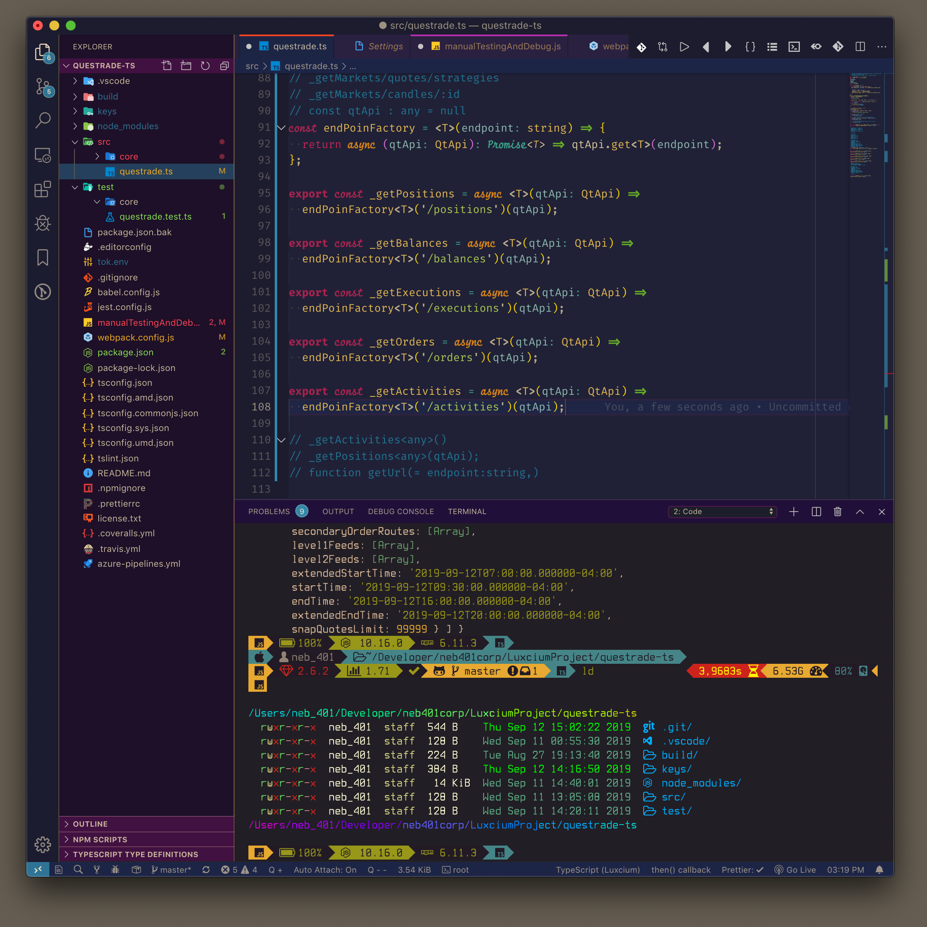
Task: Add a new terminal with plus icon
Action: [794, 512]
